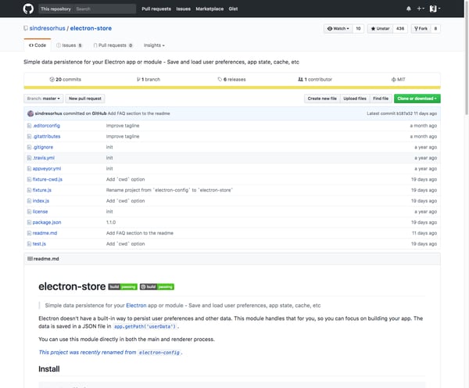
Task: Open the electron-config renamed project link
Action: coord(159,353)
